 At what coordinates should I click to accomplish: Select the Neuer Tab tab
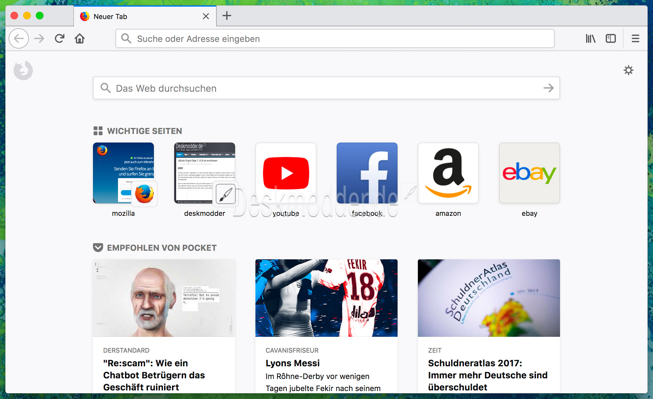[x=145, y=16]
